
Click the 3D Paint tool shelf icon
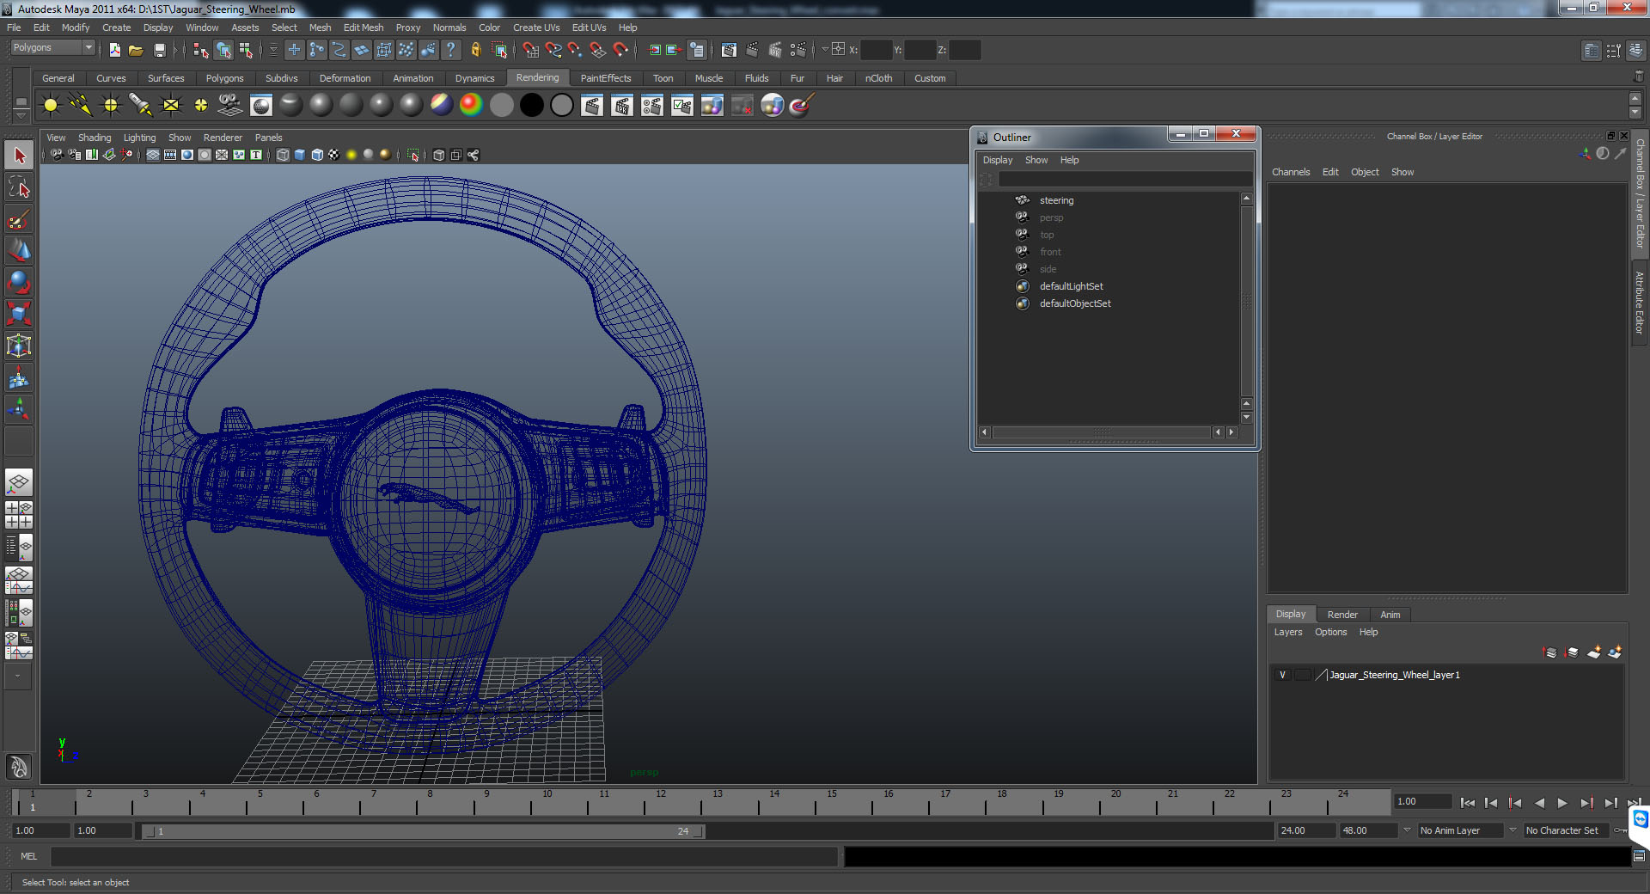(802, 106)
